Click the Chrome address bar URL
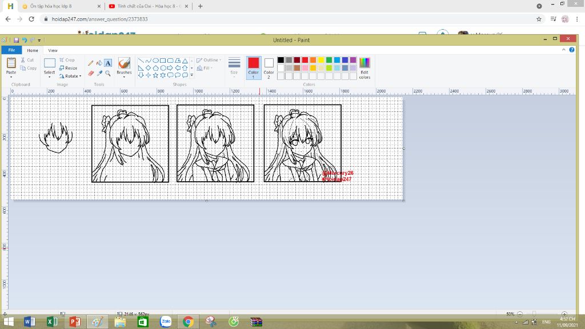The image size is (585, 329). (99, 19)
